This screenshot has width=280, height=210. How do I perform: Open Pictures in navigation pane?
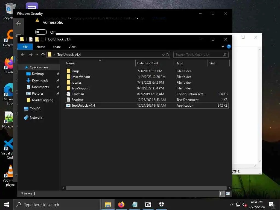38,94
